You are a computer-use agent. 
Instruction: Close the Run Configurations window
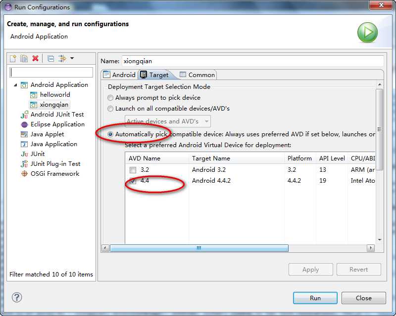pyautogui.click(x=381, y=5)
